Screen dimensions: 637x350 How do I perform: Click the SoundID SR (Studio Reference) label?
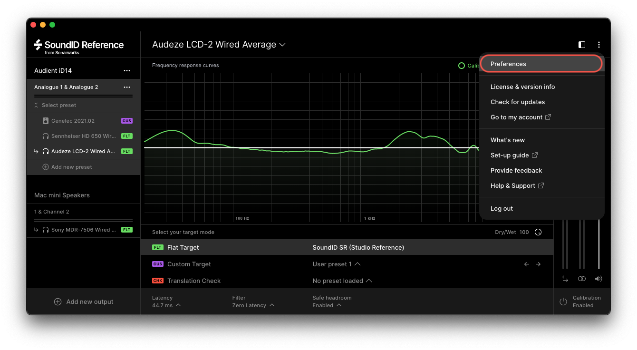coord(358,247)
